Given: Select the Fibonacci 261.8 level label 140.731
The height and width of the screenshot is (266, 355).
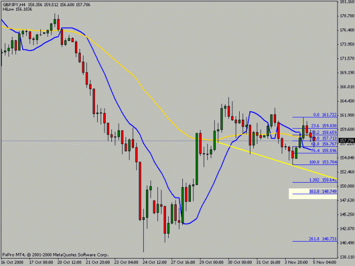Looking at the screenshot, I should pos(323,239).
